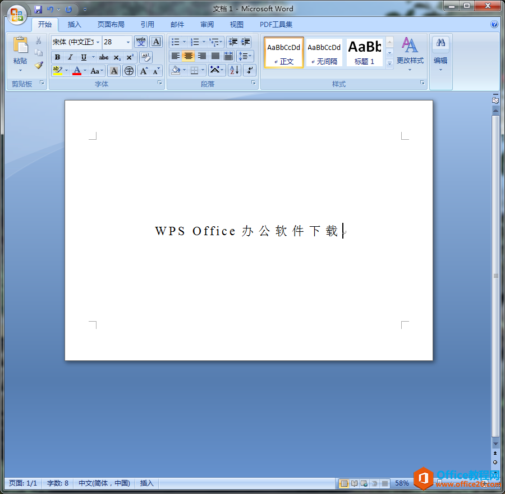The height and width of the screenshot is (494, 505).
Task: Click the Save icon in quick access toolbar
Action: point(38,10)
